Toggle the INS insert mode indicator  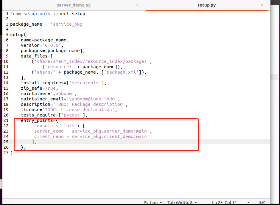point(262,202)
